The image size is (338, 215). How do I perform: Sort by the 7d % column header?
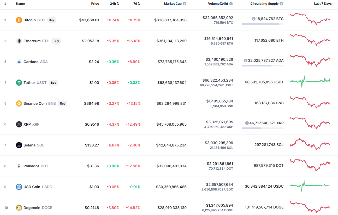[x=136, y=4]
